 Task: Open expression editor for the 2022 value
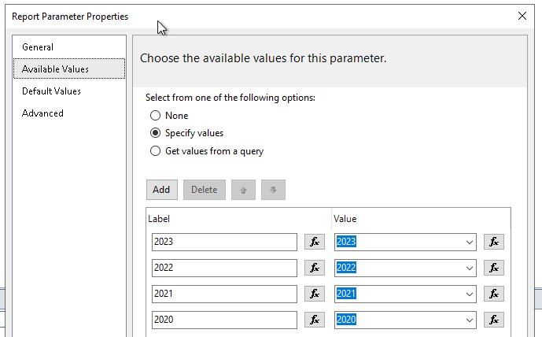493,268
